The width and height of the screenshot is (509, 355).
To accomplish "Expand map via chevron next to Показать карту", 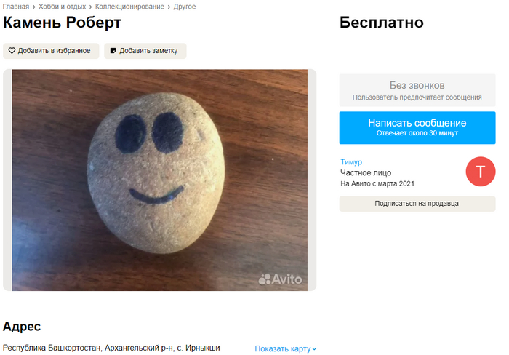I will pos(314,349).
